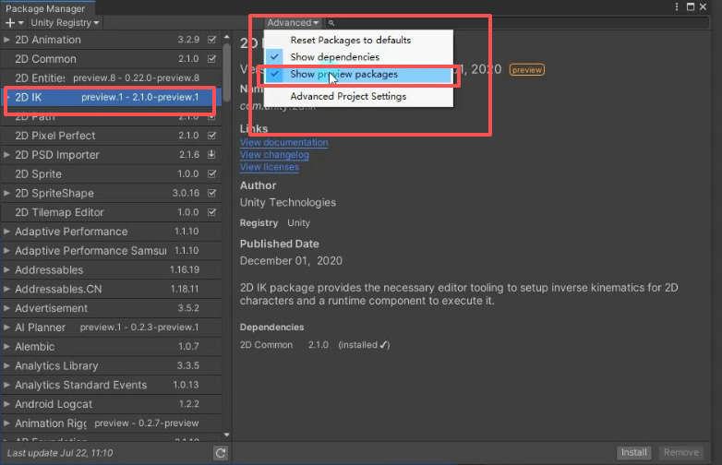This screenshot has height=465, width=722.
Task: Click the package search field
Action: (518, 22)
